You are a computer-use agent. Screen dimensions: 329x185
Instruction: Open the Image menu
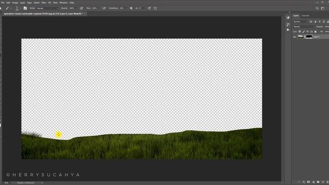coord(15,3)
